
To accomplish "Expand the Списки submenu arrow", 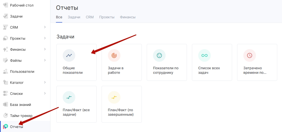I will pyautogui.click(x=45, y=93).
